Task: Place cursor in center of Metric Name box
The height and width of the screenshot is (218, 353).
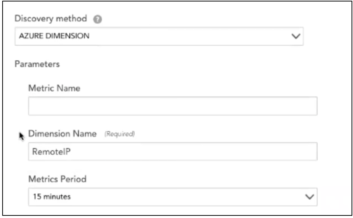Action: point(173,106)
